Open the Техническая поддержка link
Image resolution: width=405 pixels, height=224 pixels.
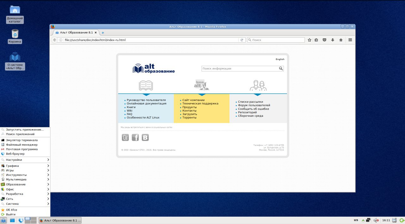click(x=200, y=103)
